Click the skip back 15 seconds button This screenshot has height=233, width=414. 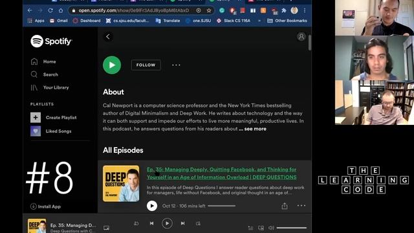click(136, 223)
